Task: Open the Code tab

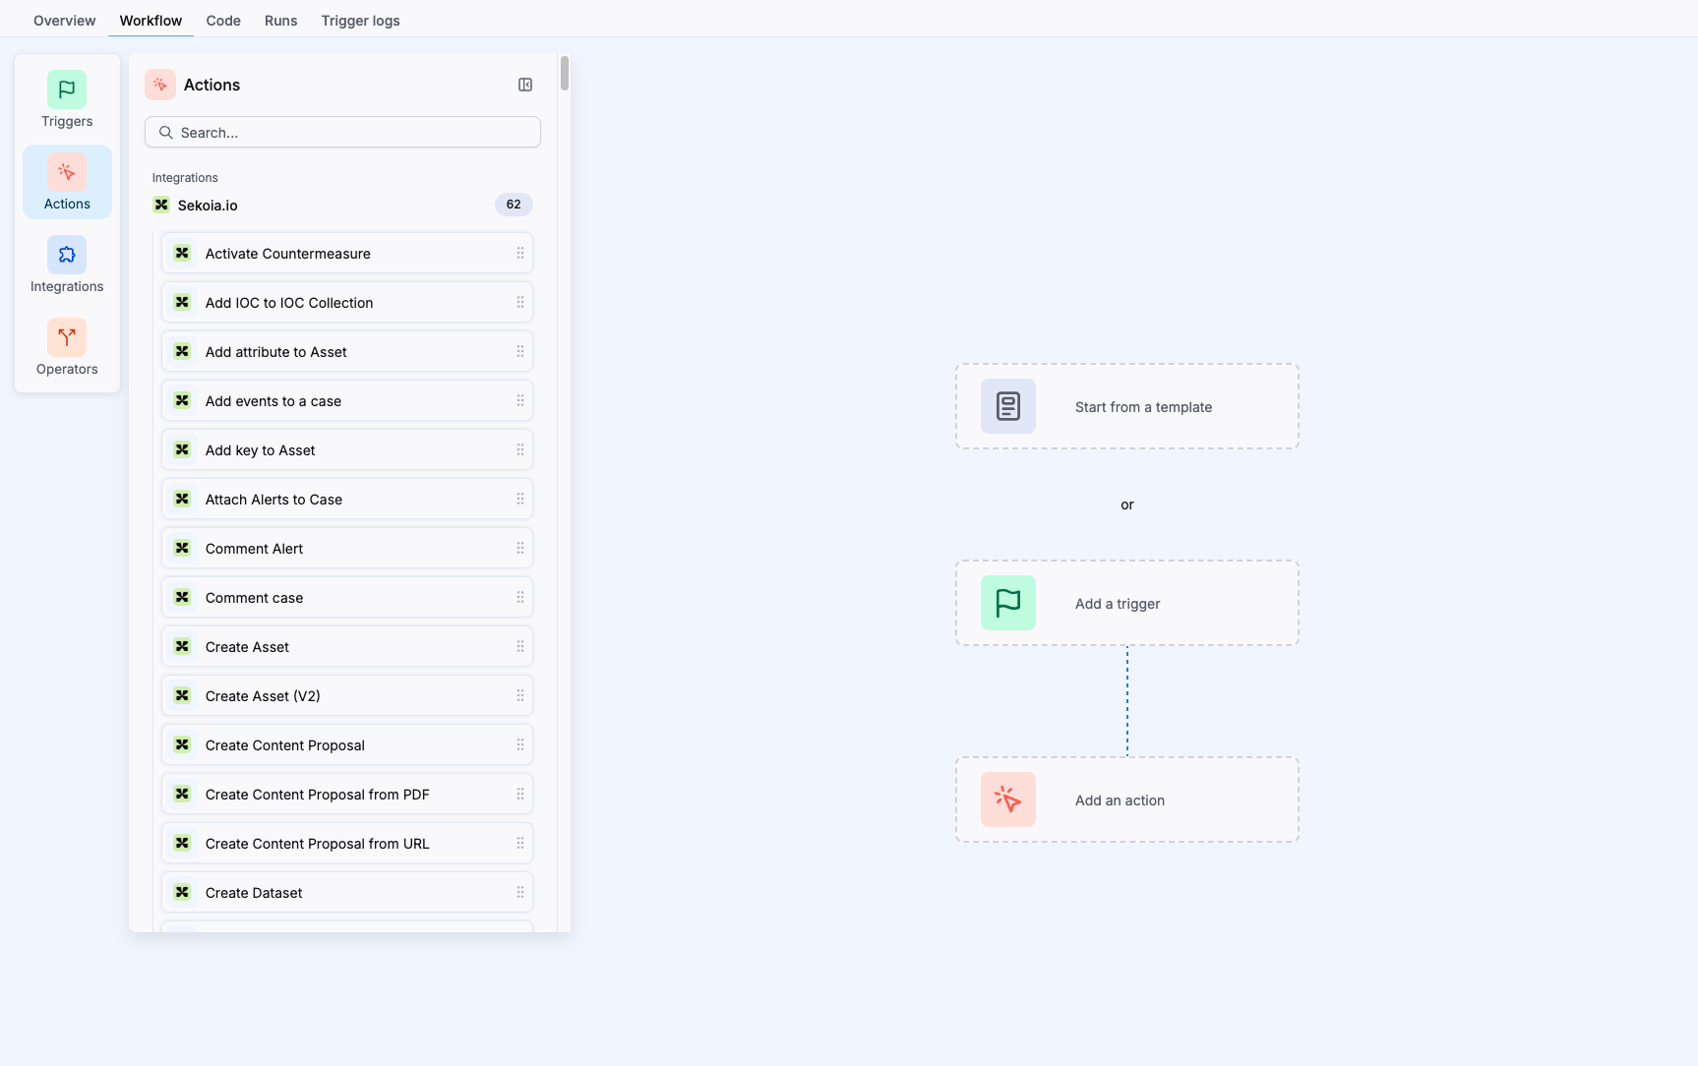Action: coord(223,21)
